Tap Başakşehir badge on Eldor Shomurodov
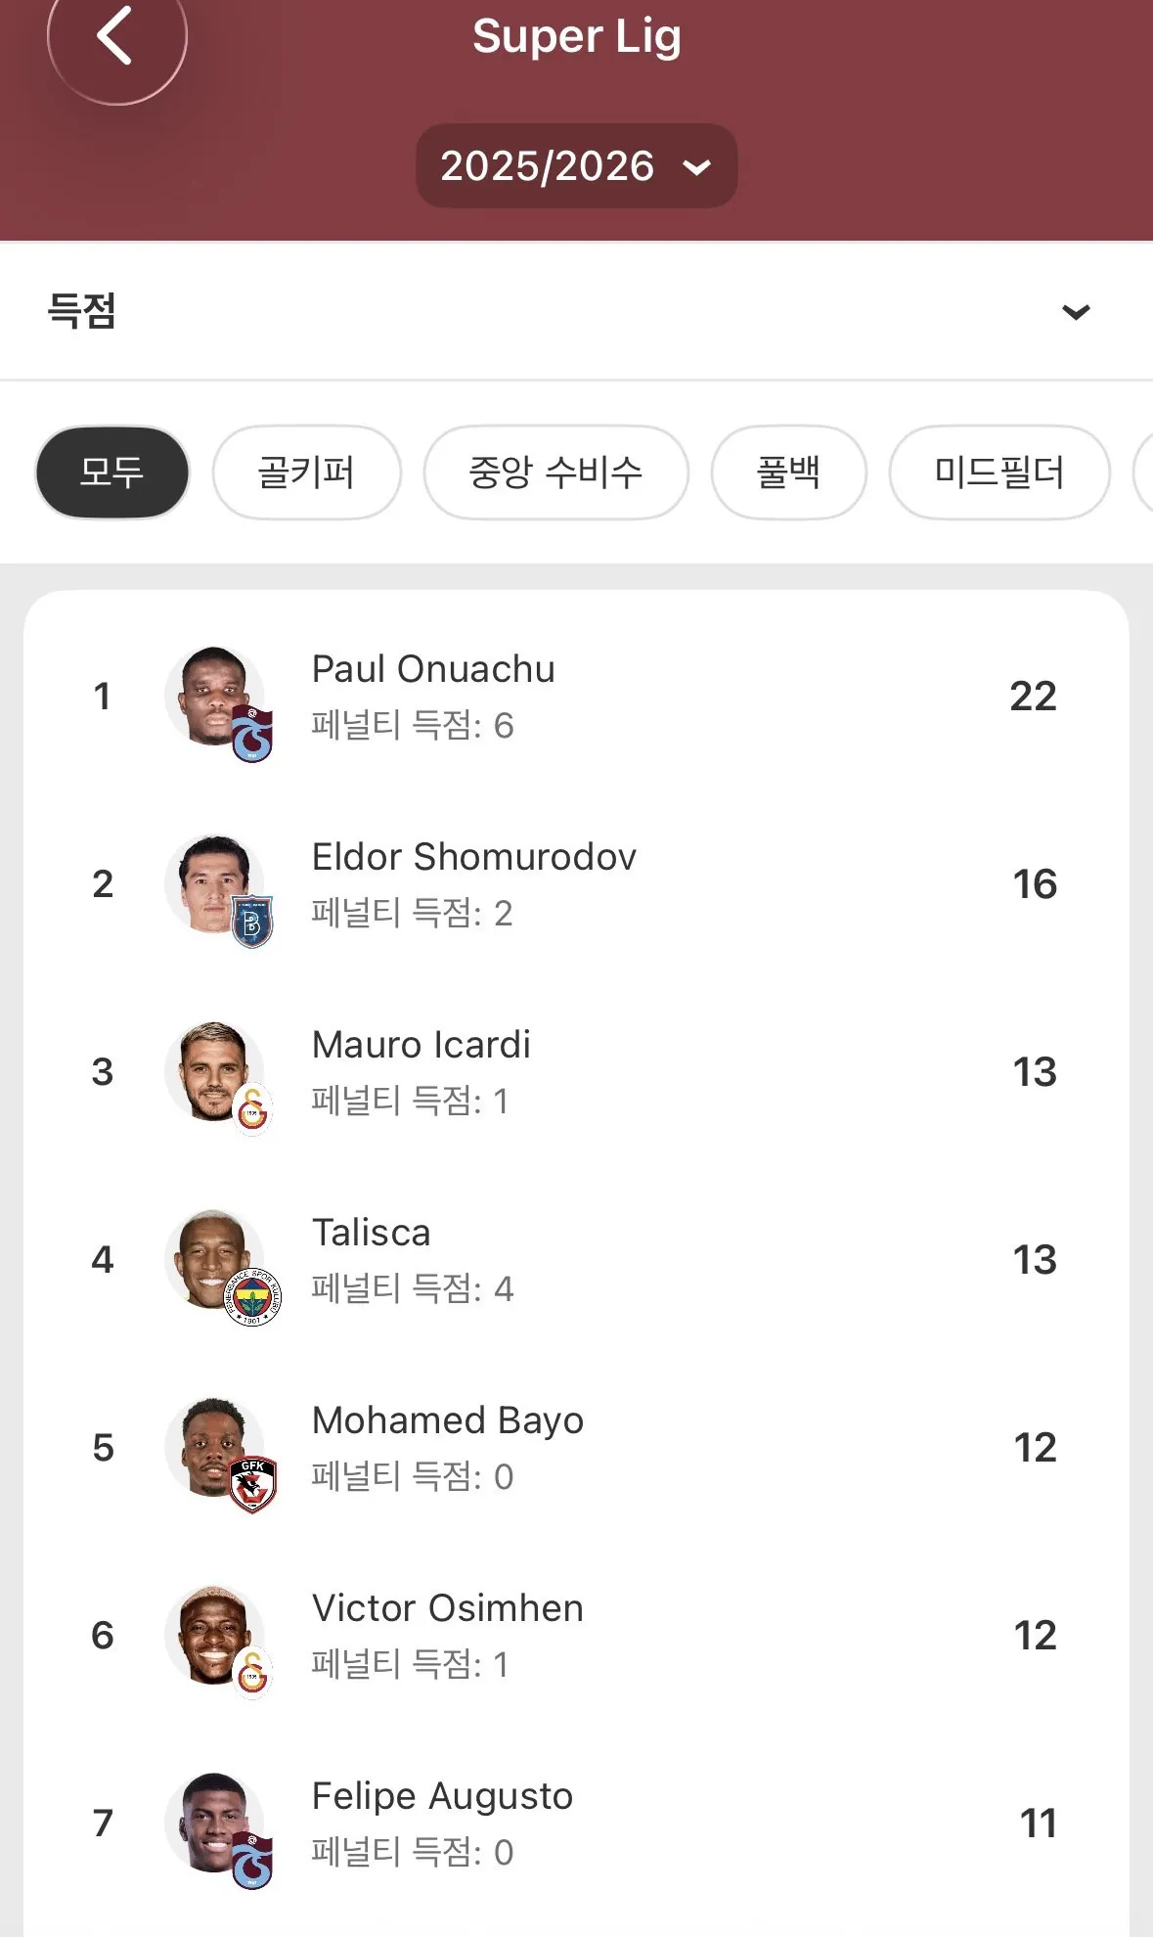The width and height of the screenshot is (1153, 1937). click(252, 923)
